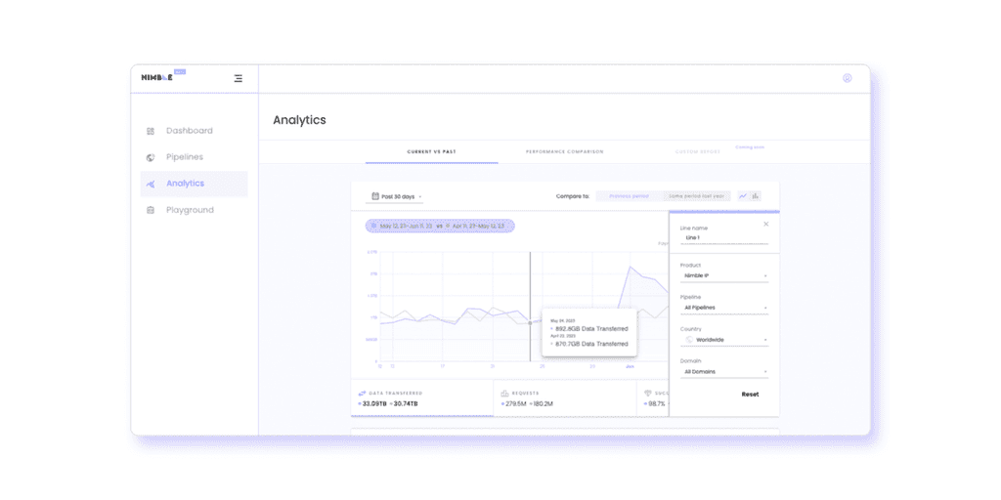Switch to line chart view
This screenshot has width=1001, height=500.
click(x=743, y=196)
